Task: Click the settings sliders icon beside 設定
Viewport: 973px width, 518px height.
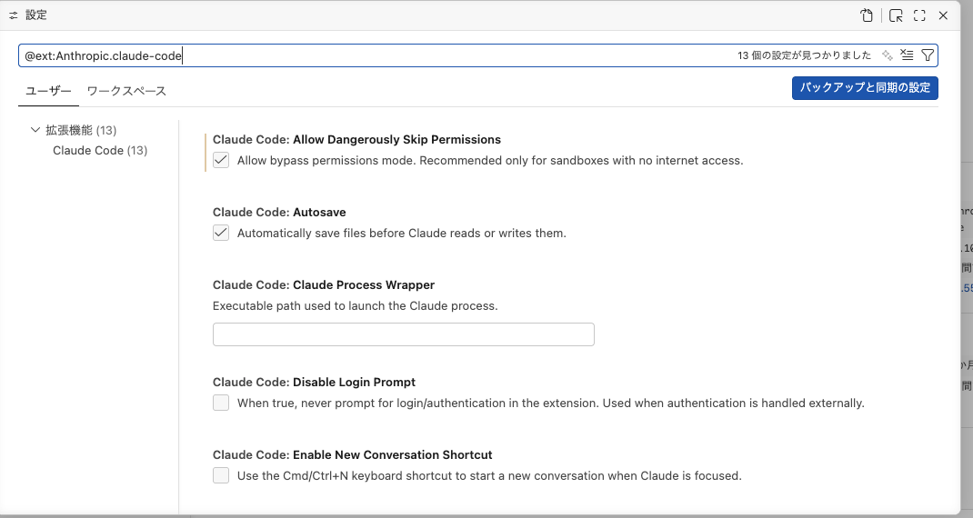Action: pos(14,15)
